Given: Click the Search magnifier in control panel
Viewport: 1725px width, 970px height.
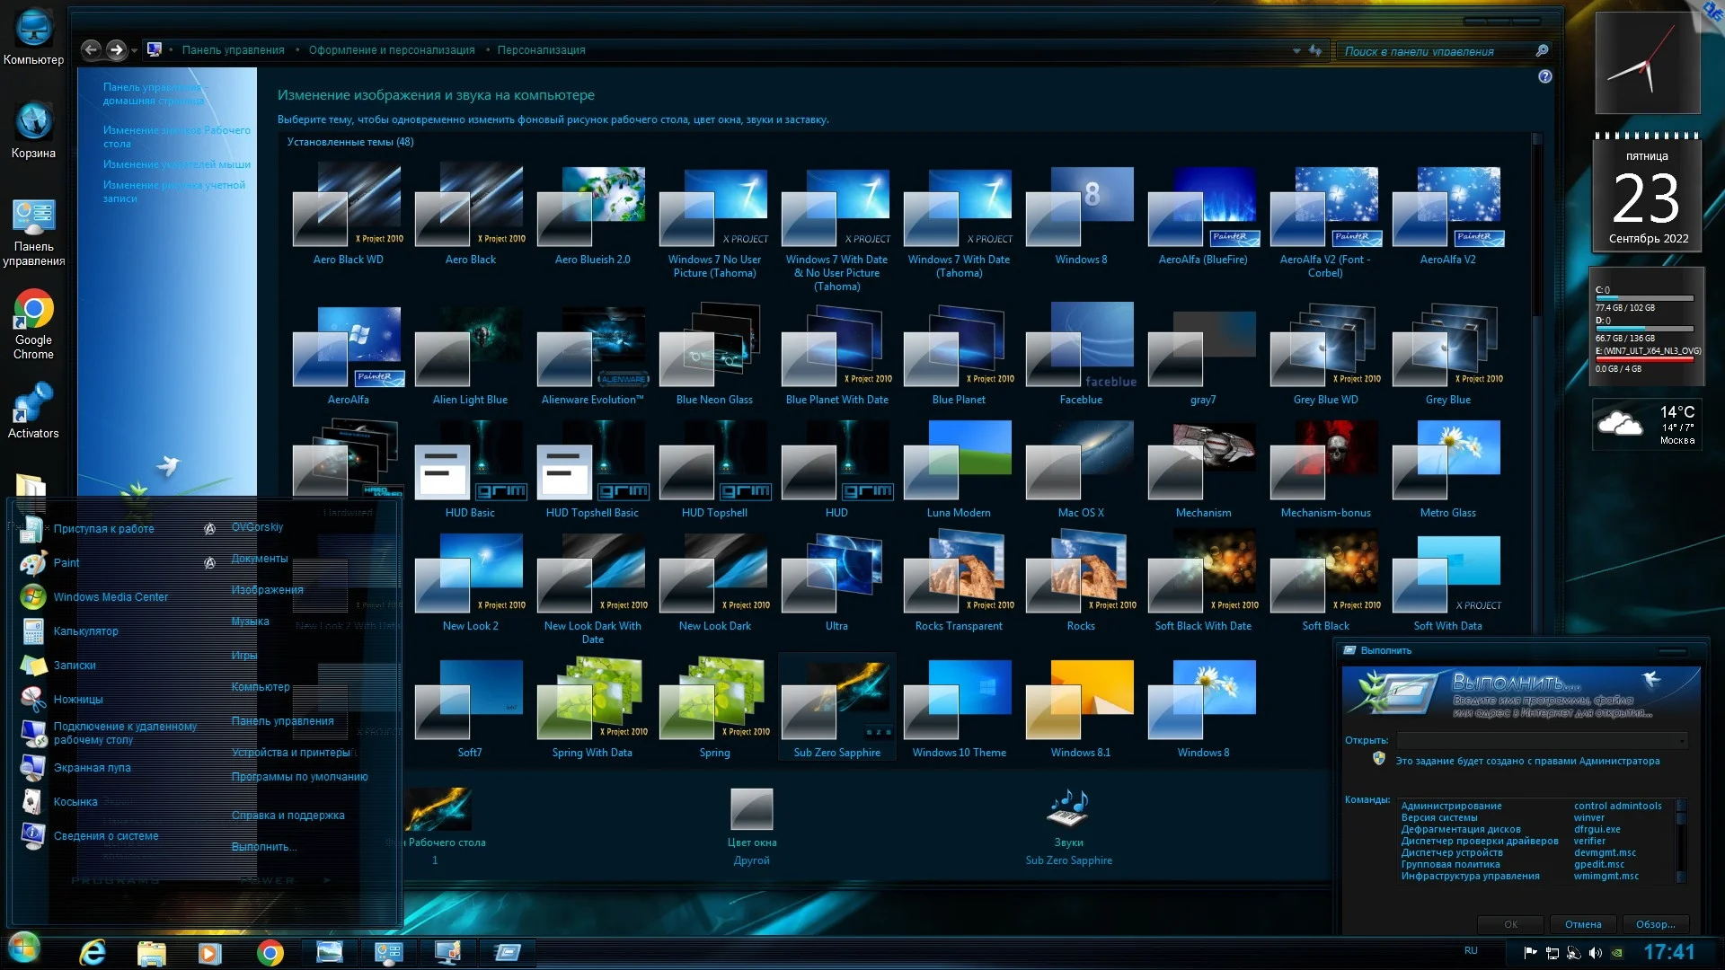Looking at the screenshot, I should pos(1542,51).
